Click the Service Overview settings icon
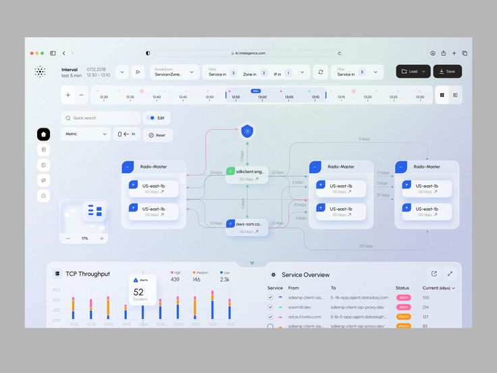This screenshot has width=497, height=373. (x=273, y=274)
